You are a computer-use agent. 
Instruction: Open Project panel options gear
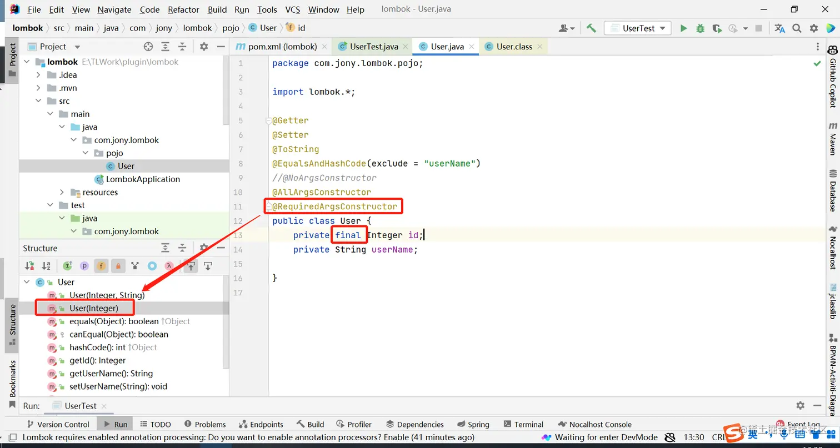204,47
